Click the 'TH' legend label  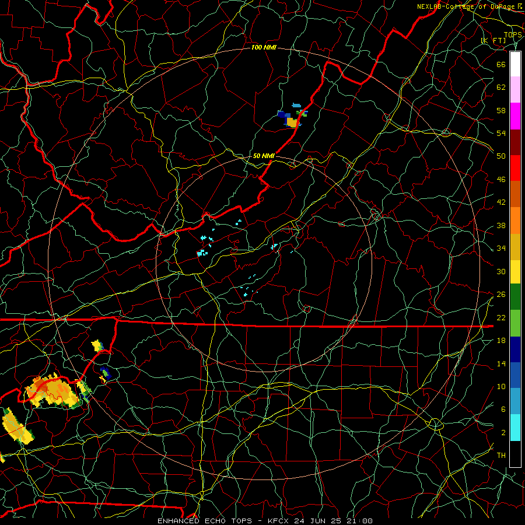[x=501, y=456]
